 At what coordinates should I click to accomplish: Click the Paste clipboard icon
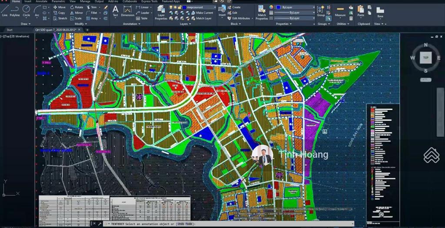pos(361,11)
